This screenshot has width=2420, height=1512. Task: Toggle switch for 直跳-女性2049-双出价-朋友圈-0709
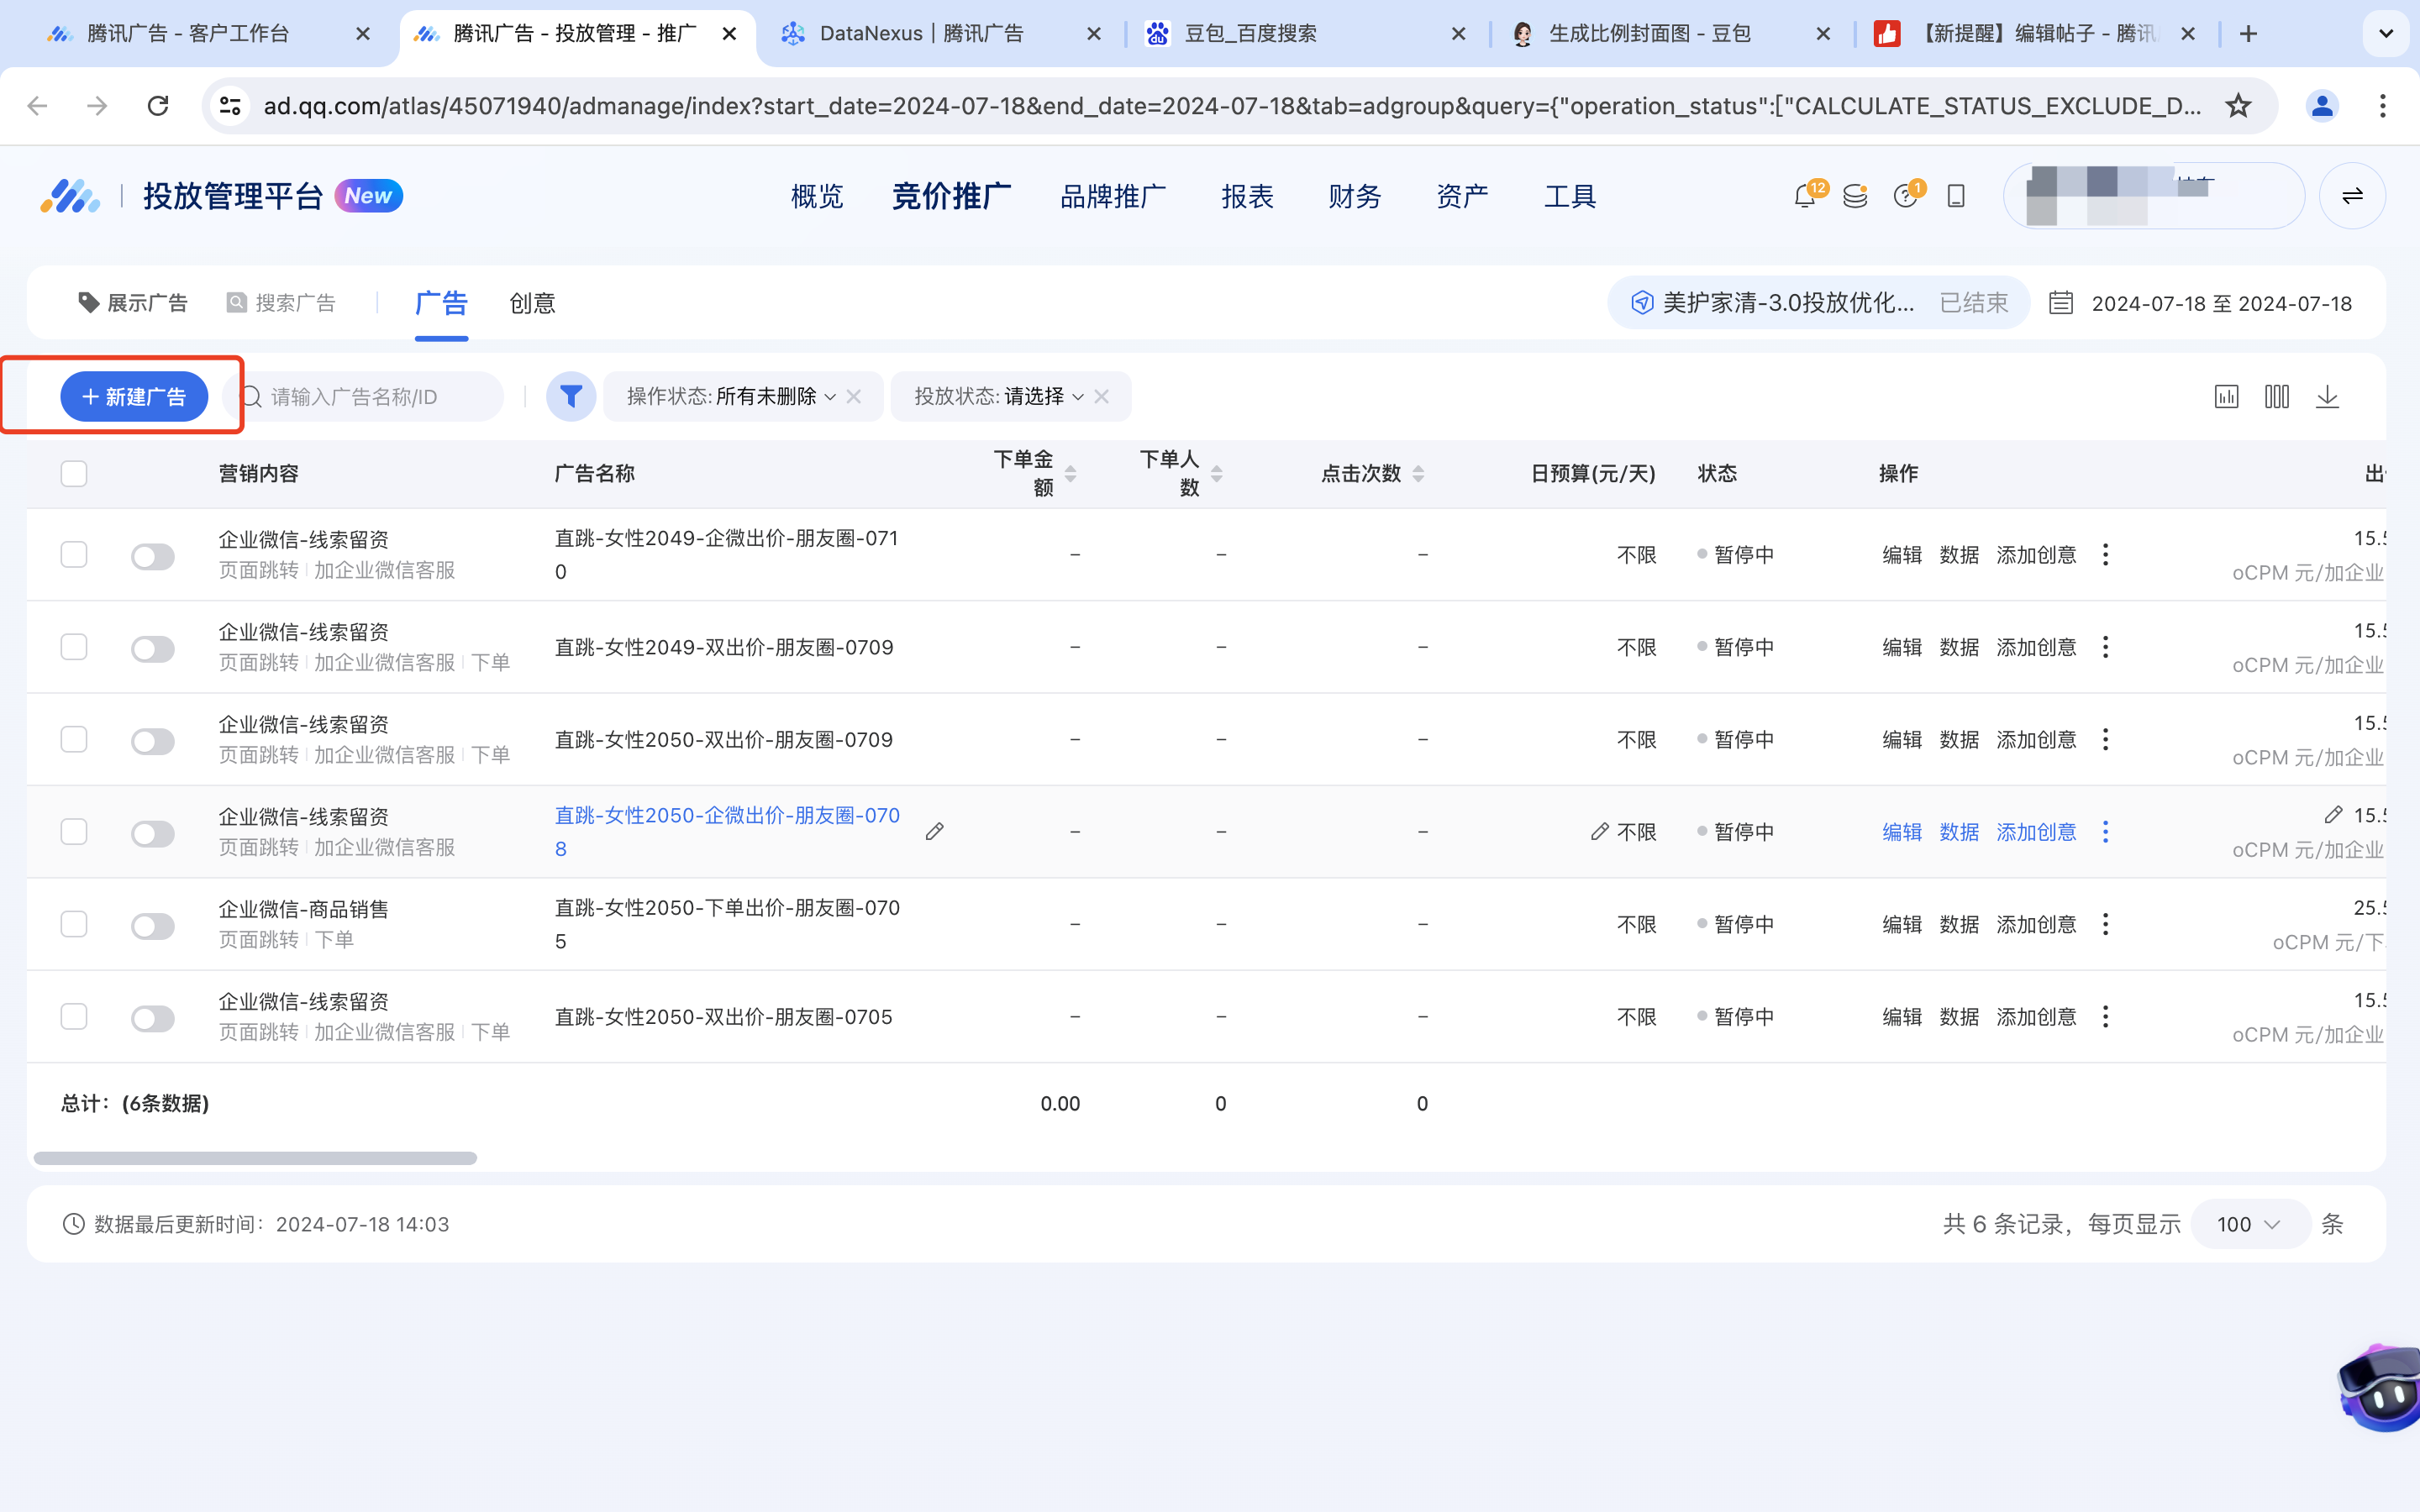click(153, 648)
